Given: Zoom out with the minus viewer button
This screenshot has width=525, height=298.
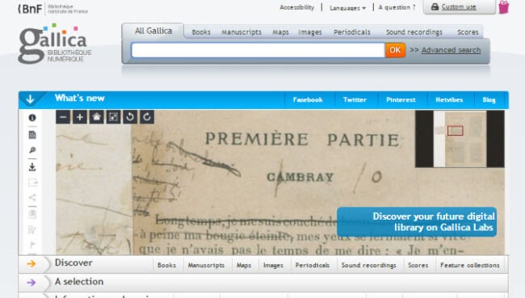Looking at the screenshot, I should (x=63, y=117).
